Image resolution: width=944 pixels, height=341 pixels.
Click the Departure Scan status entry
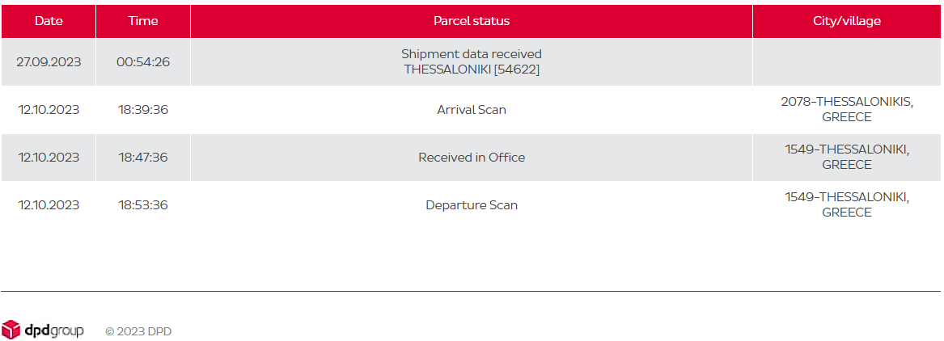point(472,205)
